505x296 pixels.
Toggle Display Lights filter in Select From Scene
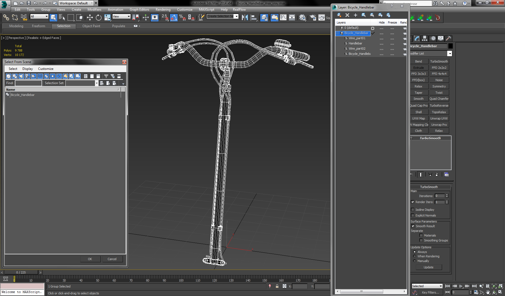click(21, 76)
